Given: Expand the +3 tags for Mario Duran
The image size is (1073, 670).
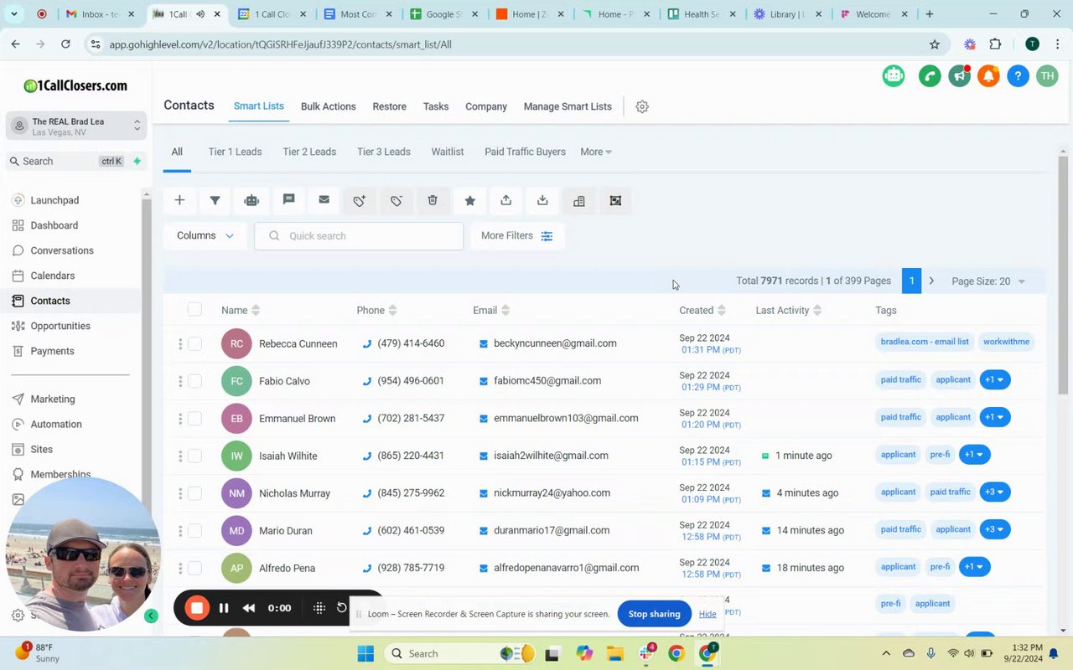Looking at the screenshot, I should tap(995, 529).
